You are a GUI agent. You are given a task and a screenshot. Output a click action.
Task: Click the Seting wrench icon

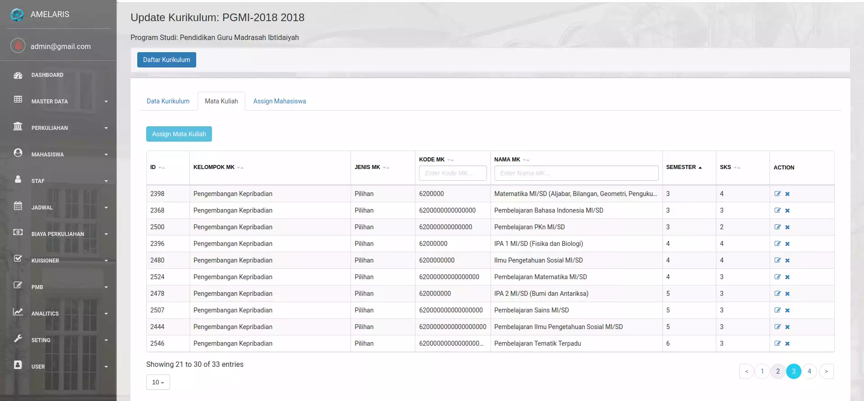[18, 338]
